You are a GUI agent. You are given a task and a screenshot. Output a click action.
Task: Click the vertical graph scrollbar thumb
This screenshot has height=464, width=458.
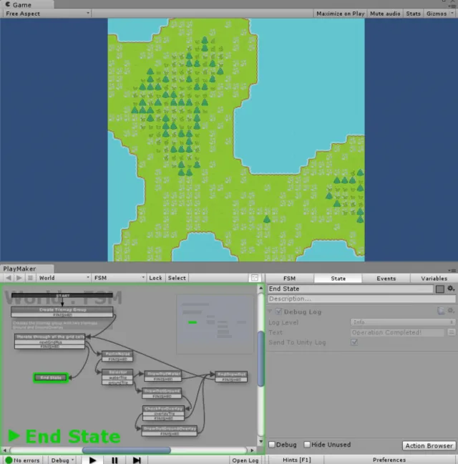(x=260, y=359)
